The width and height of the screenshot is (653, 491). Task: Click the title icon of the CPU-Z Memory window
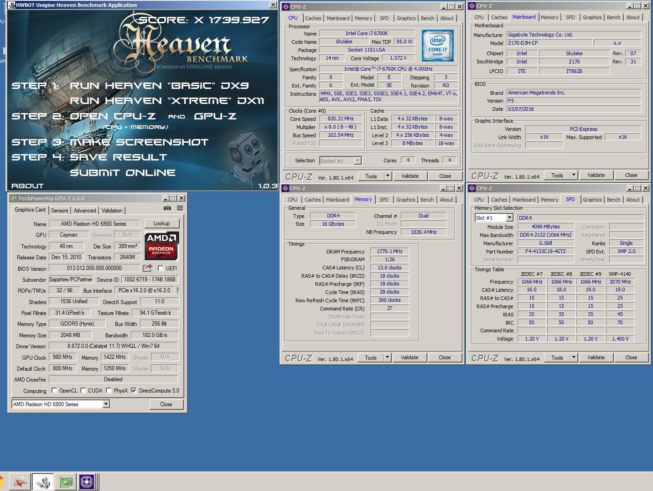tap(285, 188)
